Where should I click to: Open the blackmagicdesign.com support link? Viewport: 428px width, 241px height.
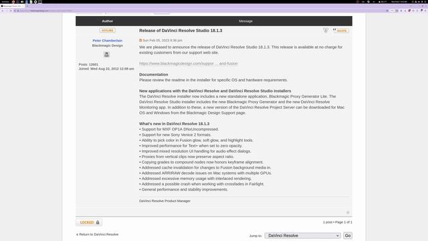pyautogui.click(x=189, y=64)
